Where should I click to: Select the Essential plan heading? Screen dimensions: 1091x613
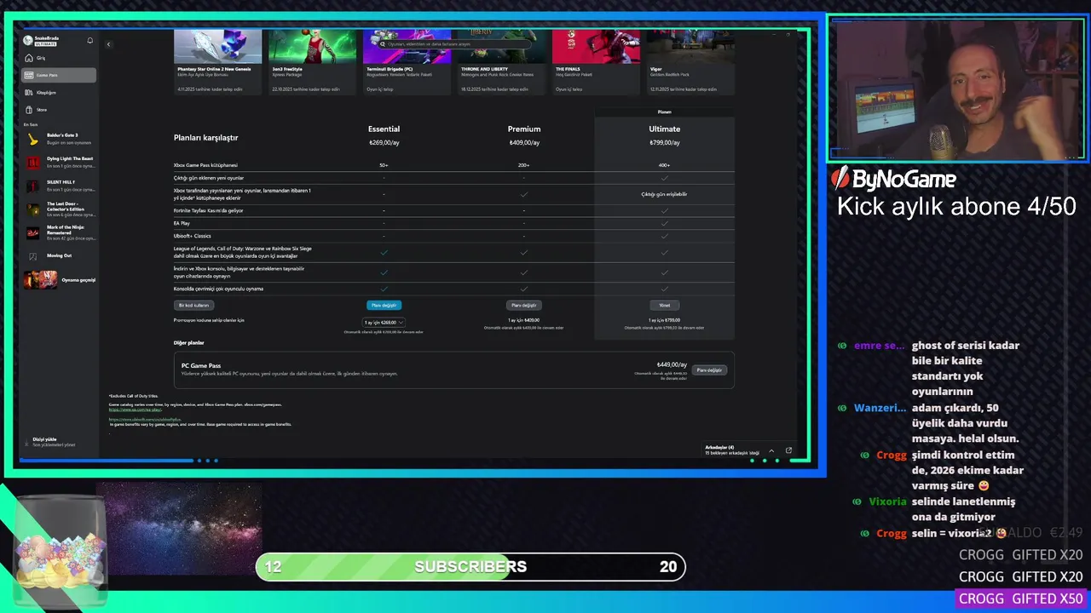point(384,129)
